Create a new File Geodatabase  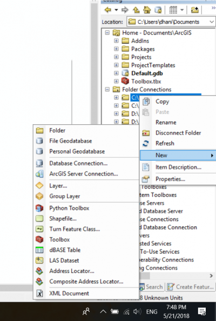[86, 141]
